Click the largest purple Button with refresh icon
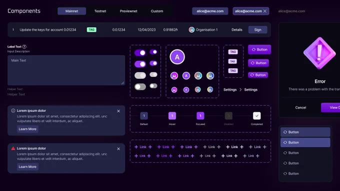Image resolution: width=340 pixels, height=191 pixels. (259, 49)
